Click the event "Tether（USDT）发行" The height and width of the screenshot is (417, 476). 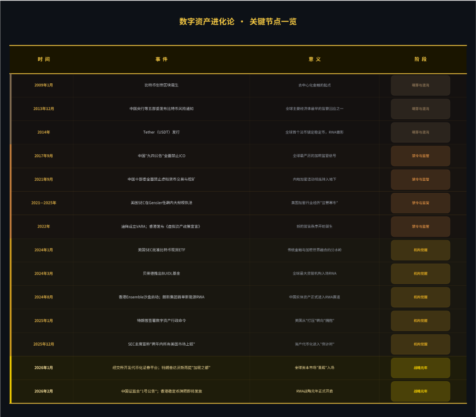coord(161,132)
